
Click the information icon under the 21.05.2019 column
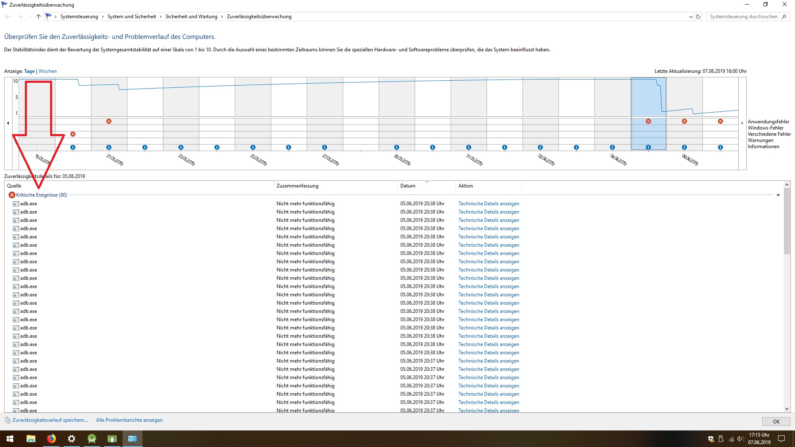109,147
